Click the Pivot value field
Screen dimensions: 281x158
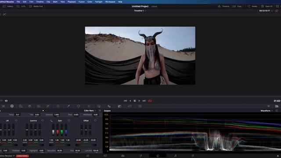[76, 115]
